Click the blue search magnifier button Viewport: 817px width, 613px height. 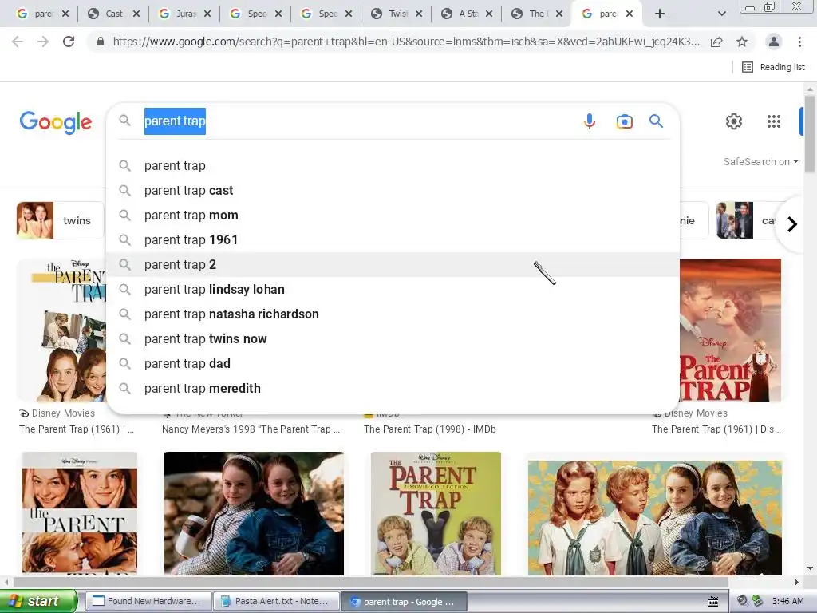pyautogui.click(x=656, y=121)
